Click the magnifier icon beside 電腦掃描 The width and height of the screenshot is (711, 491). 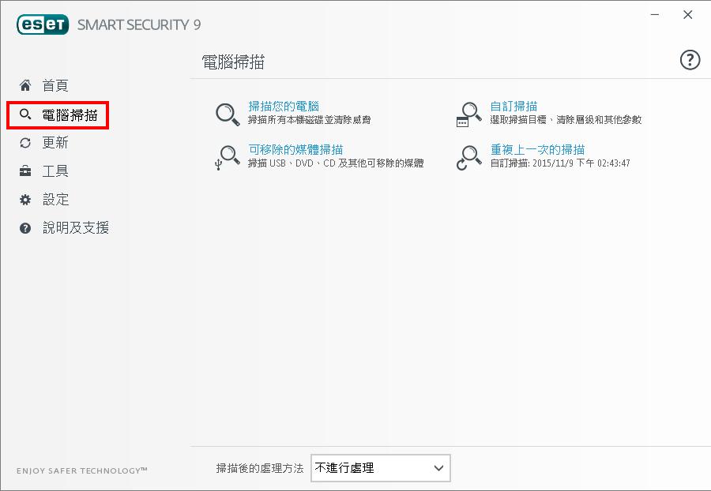[x=25, y=114]
